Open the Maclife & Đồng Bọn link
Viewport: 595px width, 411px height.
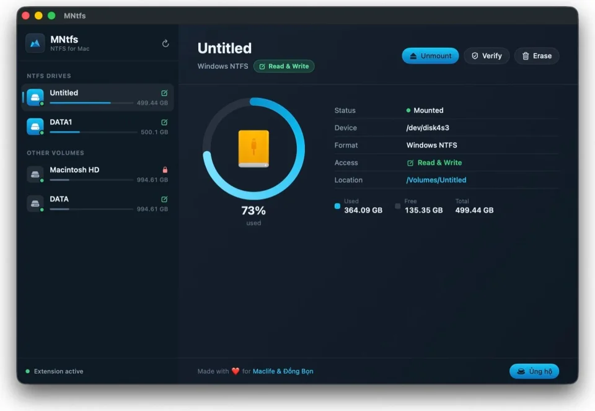pyautogui.click(x=283, y=371)
